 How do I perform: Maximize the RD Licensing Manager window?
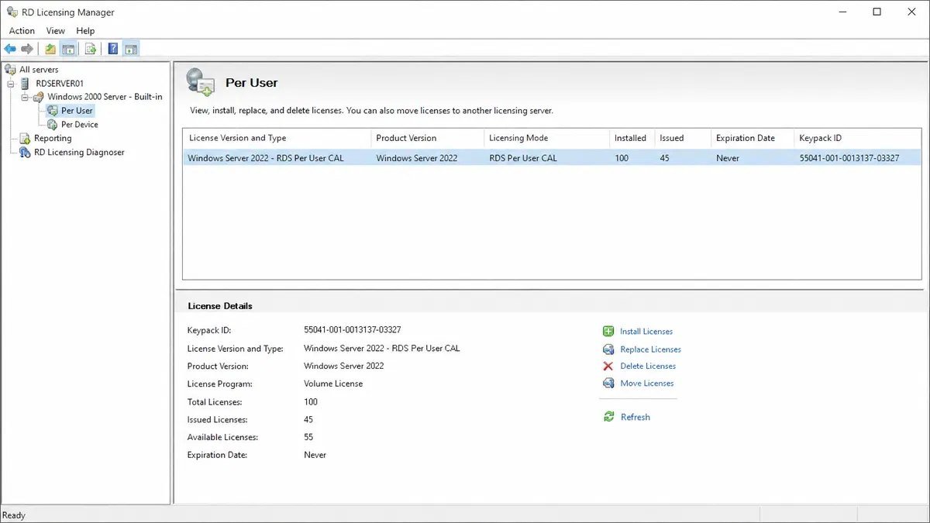tap(877, 12)
